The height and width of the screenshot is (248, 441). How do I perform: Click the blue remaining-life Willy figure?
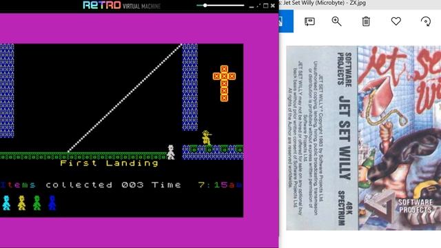tap(52, 203)
